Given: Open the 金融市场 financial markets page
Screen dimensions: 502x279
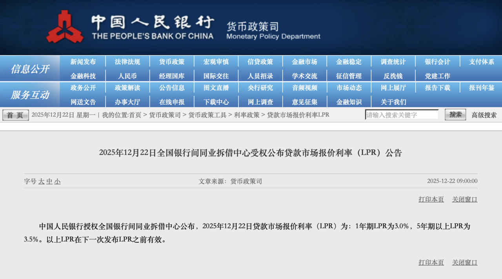Looking at the screenshot, I should pos(304,61).
